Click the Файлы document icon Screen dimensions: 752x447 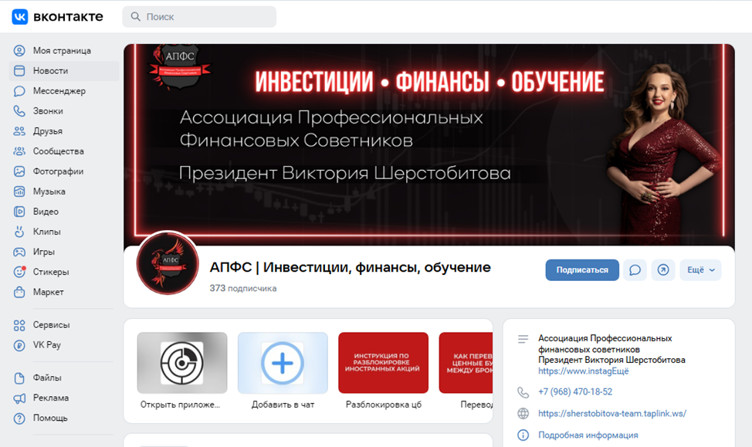click(x=19, y=378)
